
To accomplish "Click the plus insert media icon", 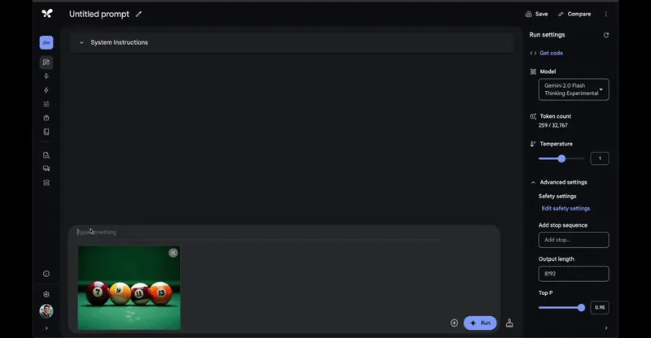I will (x=454, y=323).
